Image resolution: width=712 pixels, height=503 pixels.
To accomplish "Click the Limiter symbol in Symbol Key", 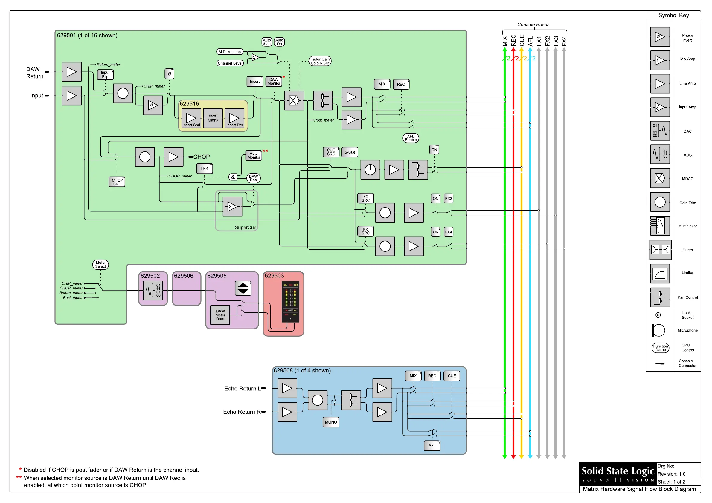I will [660, 274].
